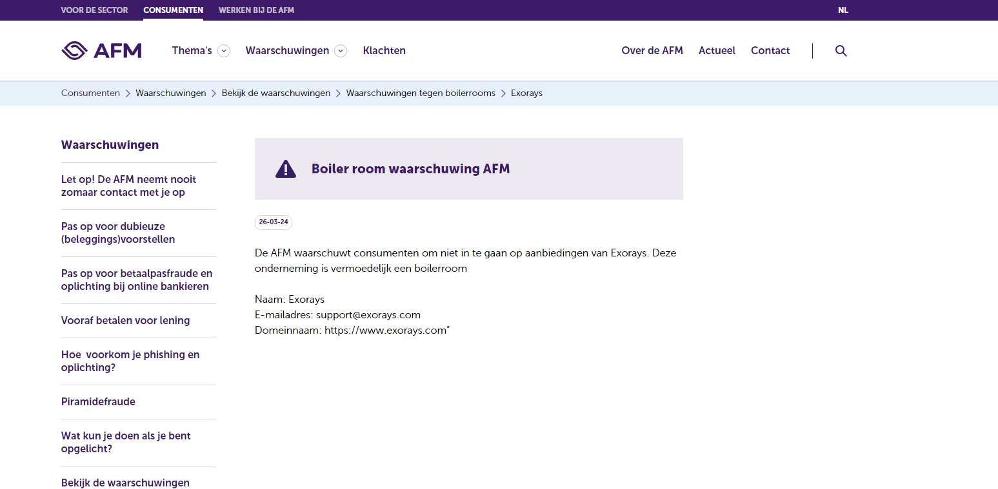The image size is (998, 489).
Task: Select the Consumenten top tab
Action: 173,10
